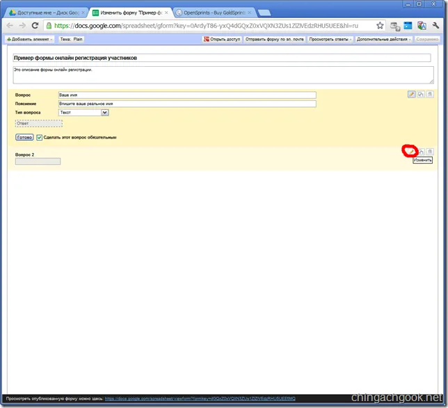Duplicate the 'Ваше имя' question
Screen dimensions: 448x408
coord(421,94)
